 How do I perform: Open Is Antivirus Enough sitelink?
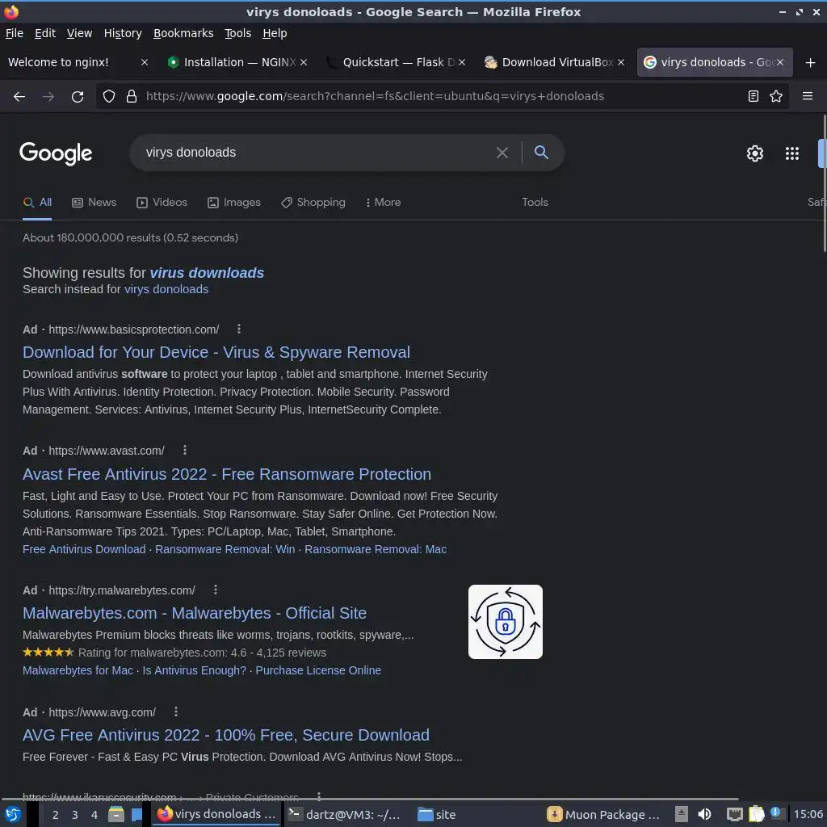point(194,670)
